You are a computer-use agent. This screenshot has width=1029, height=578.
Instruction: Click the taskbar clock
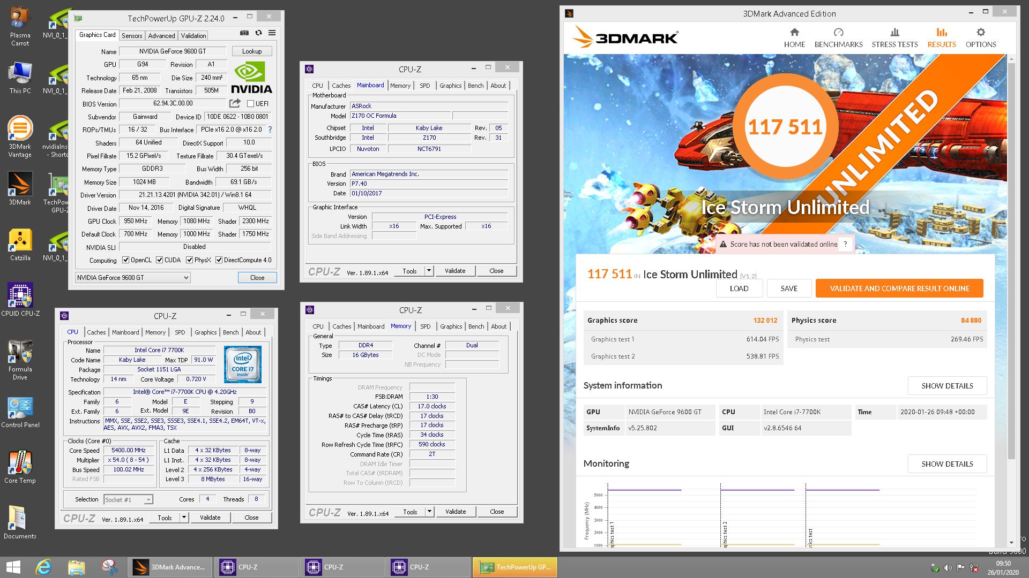pos(1003,567)
